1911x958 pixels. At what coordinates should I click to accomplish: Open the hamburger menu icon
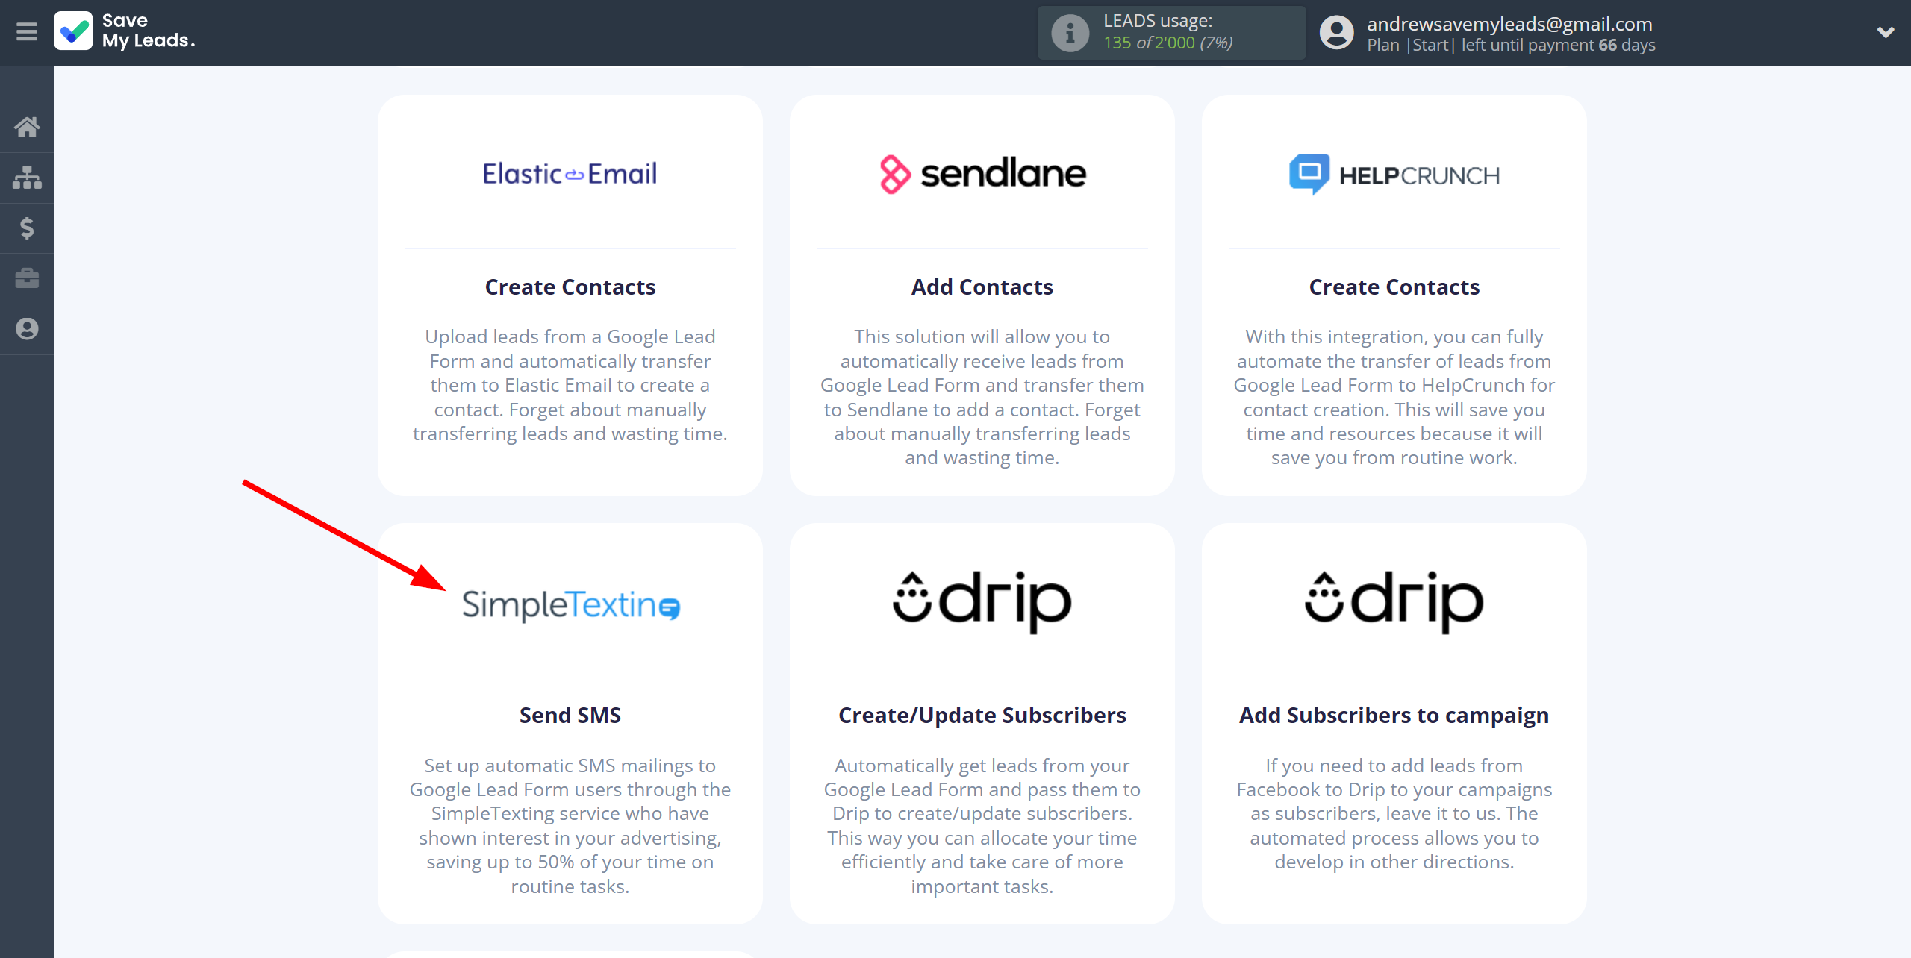(27, 32)
